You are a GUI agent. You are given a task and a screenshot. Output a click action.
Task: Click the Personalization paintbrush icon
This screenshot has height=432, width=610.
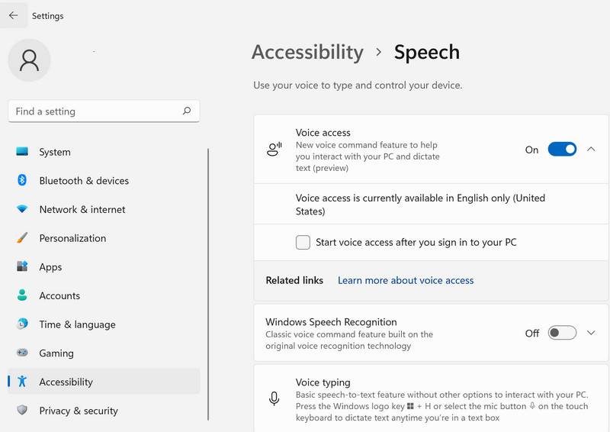[22, 238]
